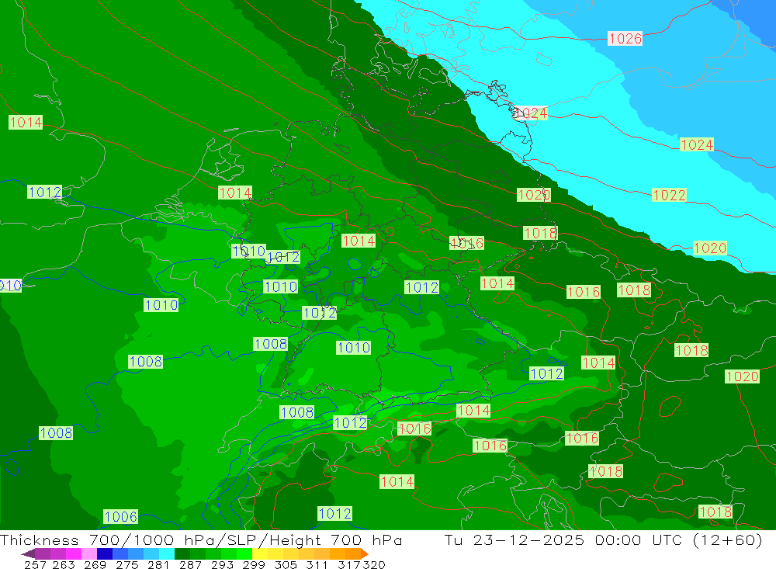Click the right orange arrow of the color scale

coord(364,553)
